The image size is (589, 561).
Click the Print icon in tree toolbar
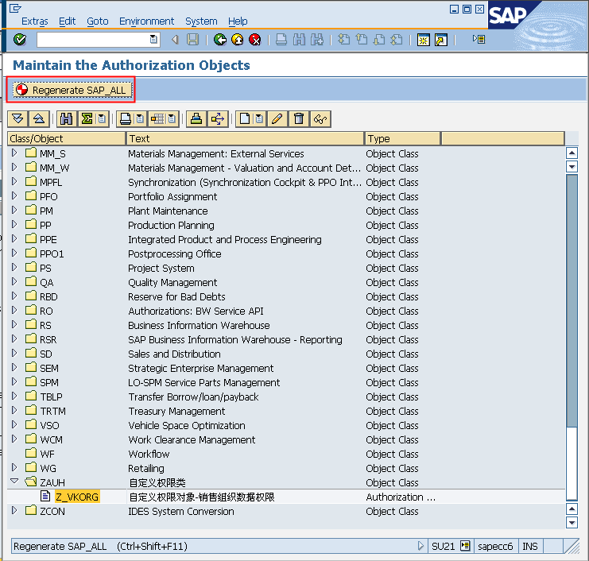pos(126,119)
